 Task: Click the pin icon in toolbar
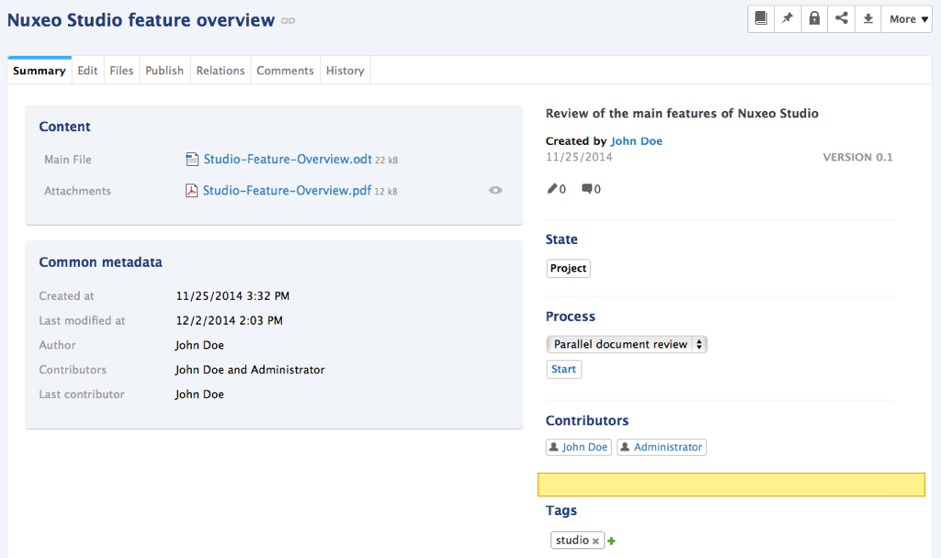coord(788,18)
